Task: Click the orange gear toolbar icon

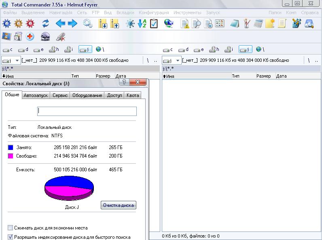Action: (18, 23)
